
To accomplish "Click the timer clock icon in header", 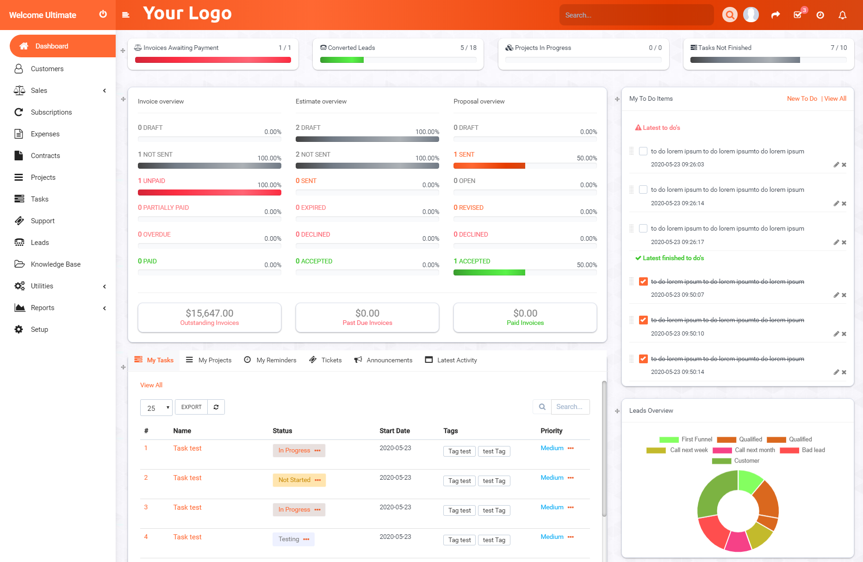I will pyautogui.click(x=820, y=15).
